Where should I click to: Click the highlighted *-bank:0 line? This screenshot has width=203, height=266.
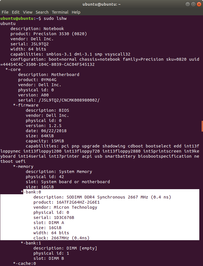point(31,192)
